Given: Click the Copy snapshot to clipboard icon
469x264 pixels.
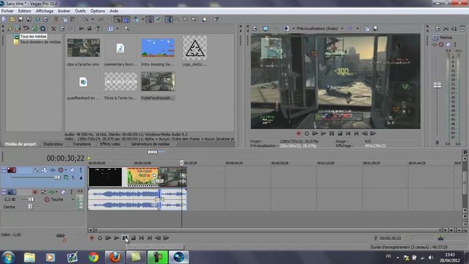Looking at the screenshot, I should [367, 29].
